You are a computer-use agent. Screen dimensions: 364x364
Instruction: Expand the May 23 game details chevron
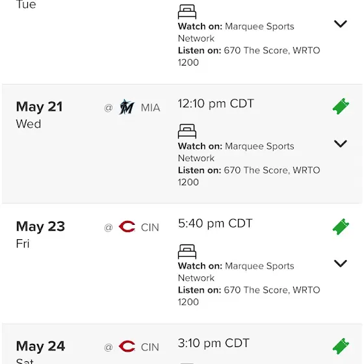(x=341, y=263)
